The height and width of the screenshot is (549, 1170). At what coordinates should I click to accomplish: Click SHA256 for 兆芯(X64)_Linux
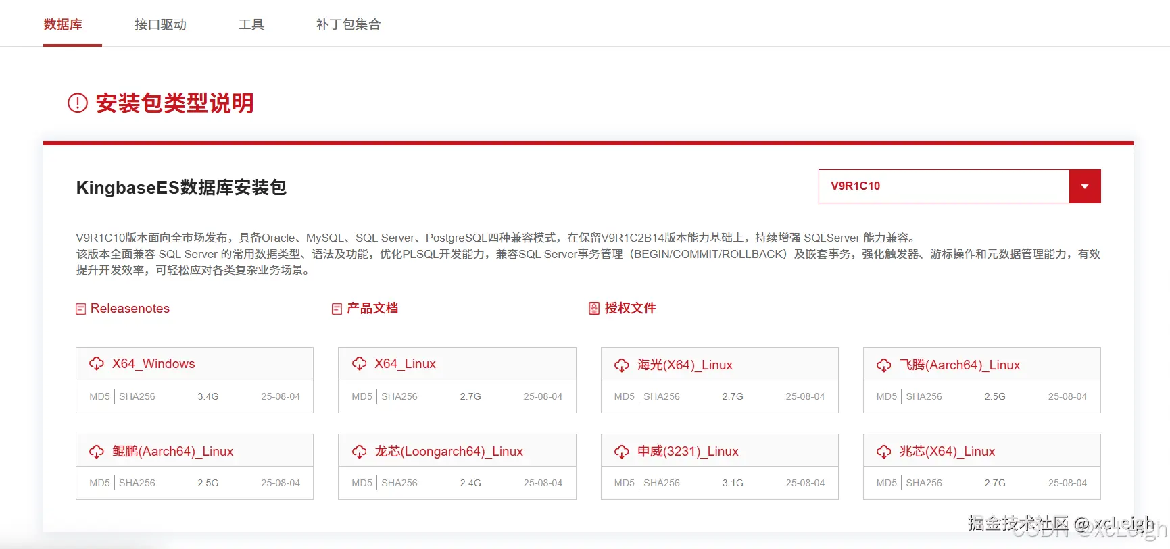click(924, 483)
